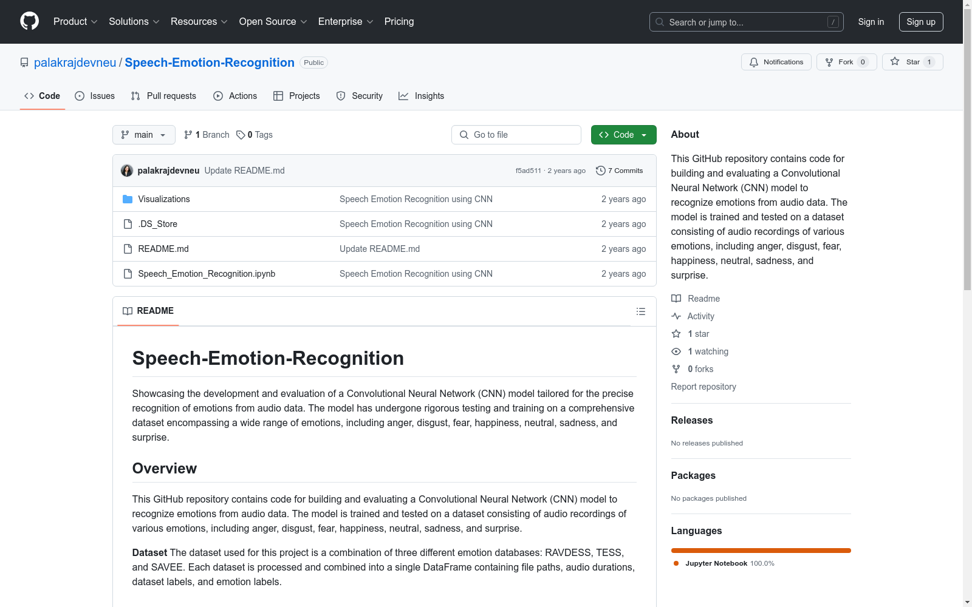Image resolution: width=972 pixels, height=607 pixels.
Task: Click the branch icon beside 1 Branch
Action: tap(188, 135)
